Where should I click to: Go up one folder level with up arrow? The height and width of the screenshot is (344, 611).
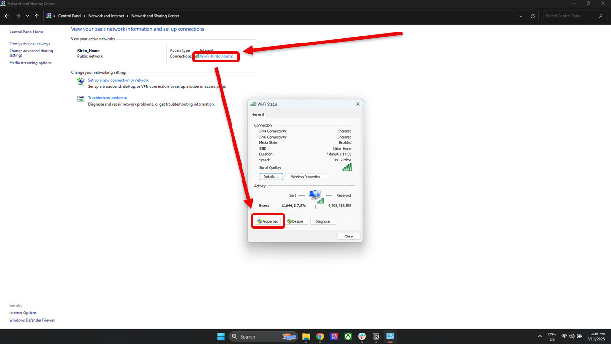click(x=37, y=16)
